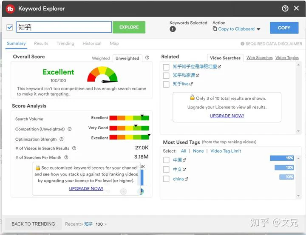
Task: Click the tags list scroll up arrow
Action: point(298,159)
